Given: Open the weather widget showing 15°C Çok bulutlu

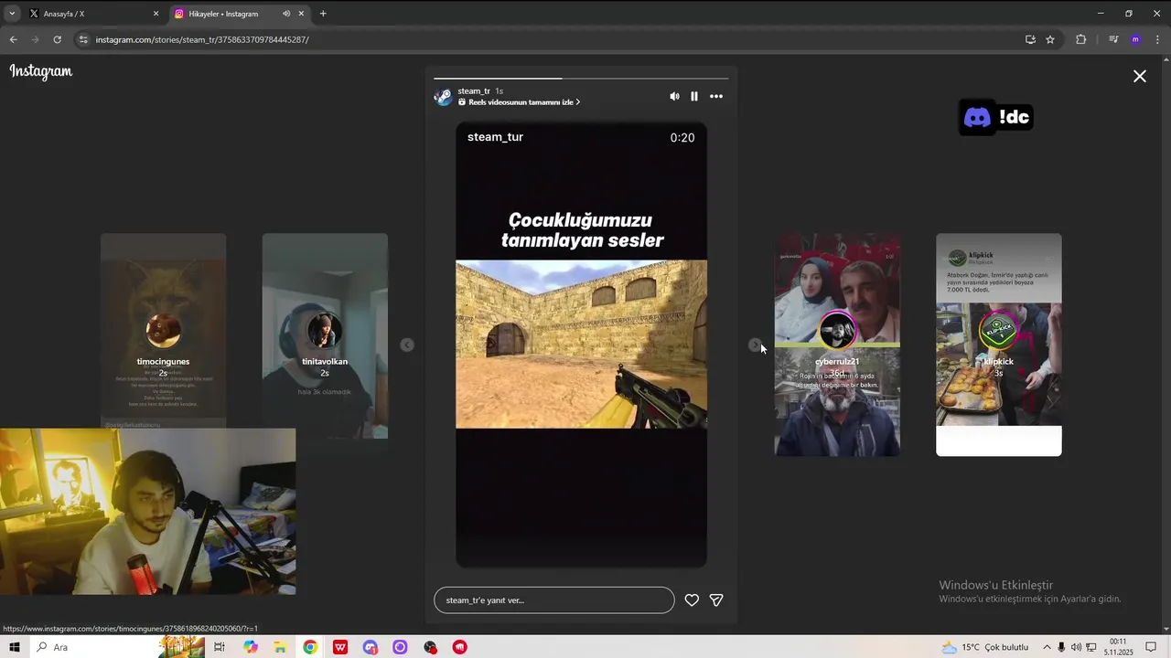Looking at the screenshot, I should pyautogui.click(x=984, y=647).
